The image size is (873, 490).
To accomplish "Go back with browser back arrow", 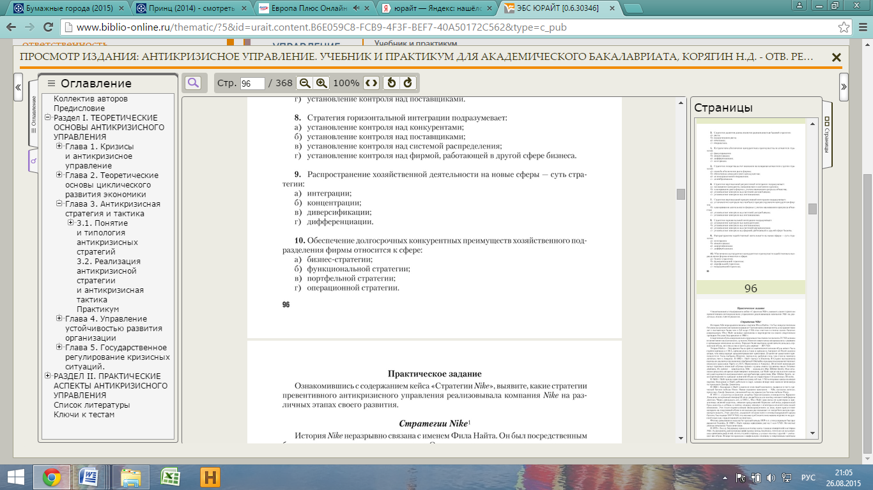I will pyautogui.click(x=12, y=27).
